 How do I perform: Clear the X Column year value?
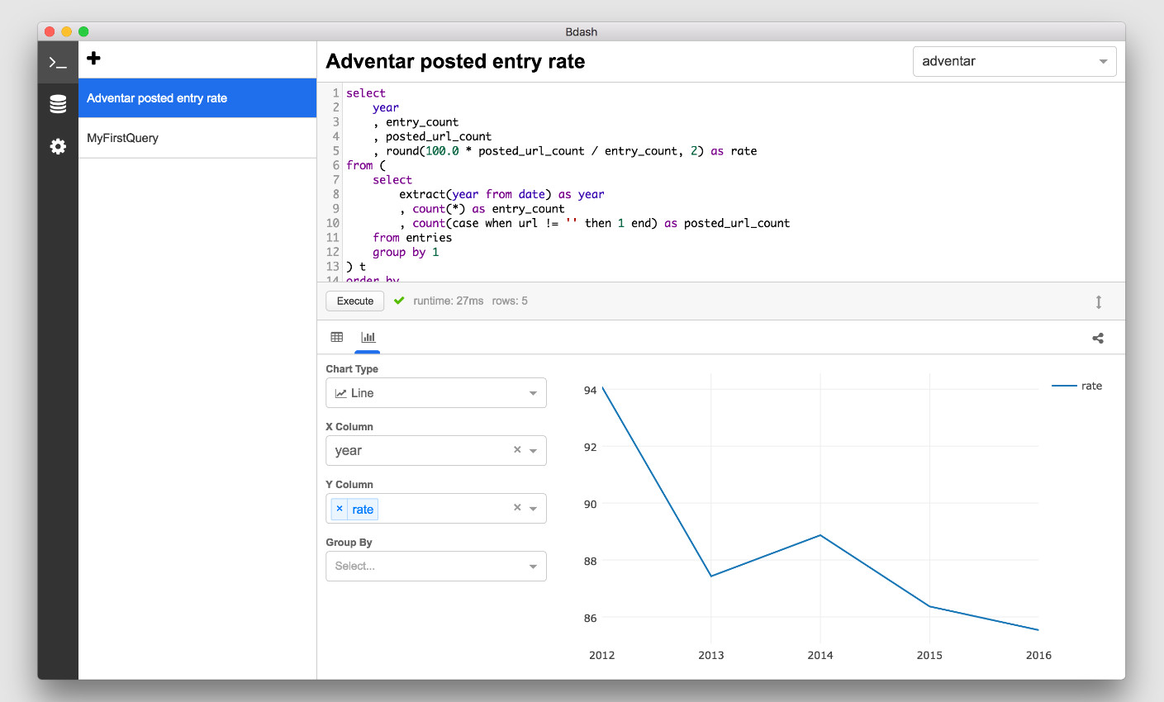517,450
